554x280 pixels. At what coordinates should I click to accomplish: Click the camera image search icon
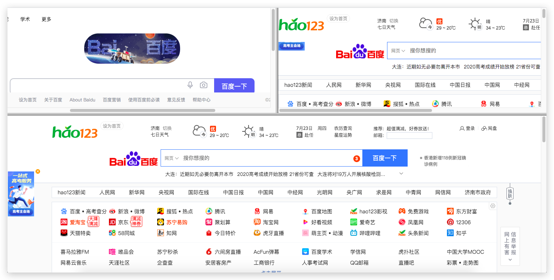tap(203, 85)
